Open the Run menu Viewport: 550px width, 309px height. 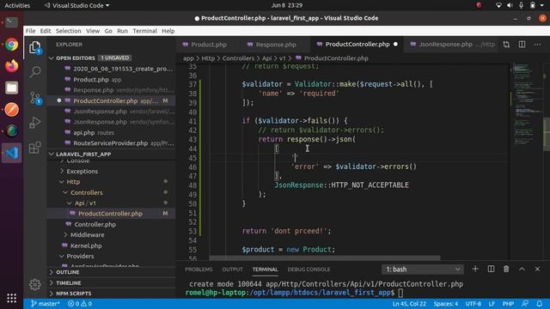tap(122, 31)
